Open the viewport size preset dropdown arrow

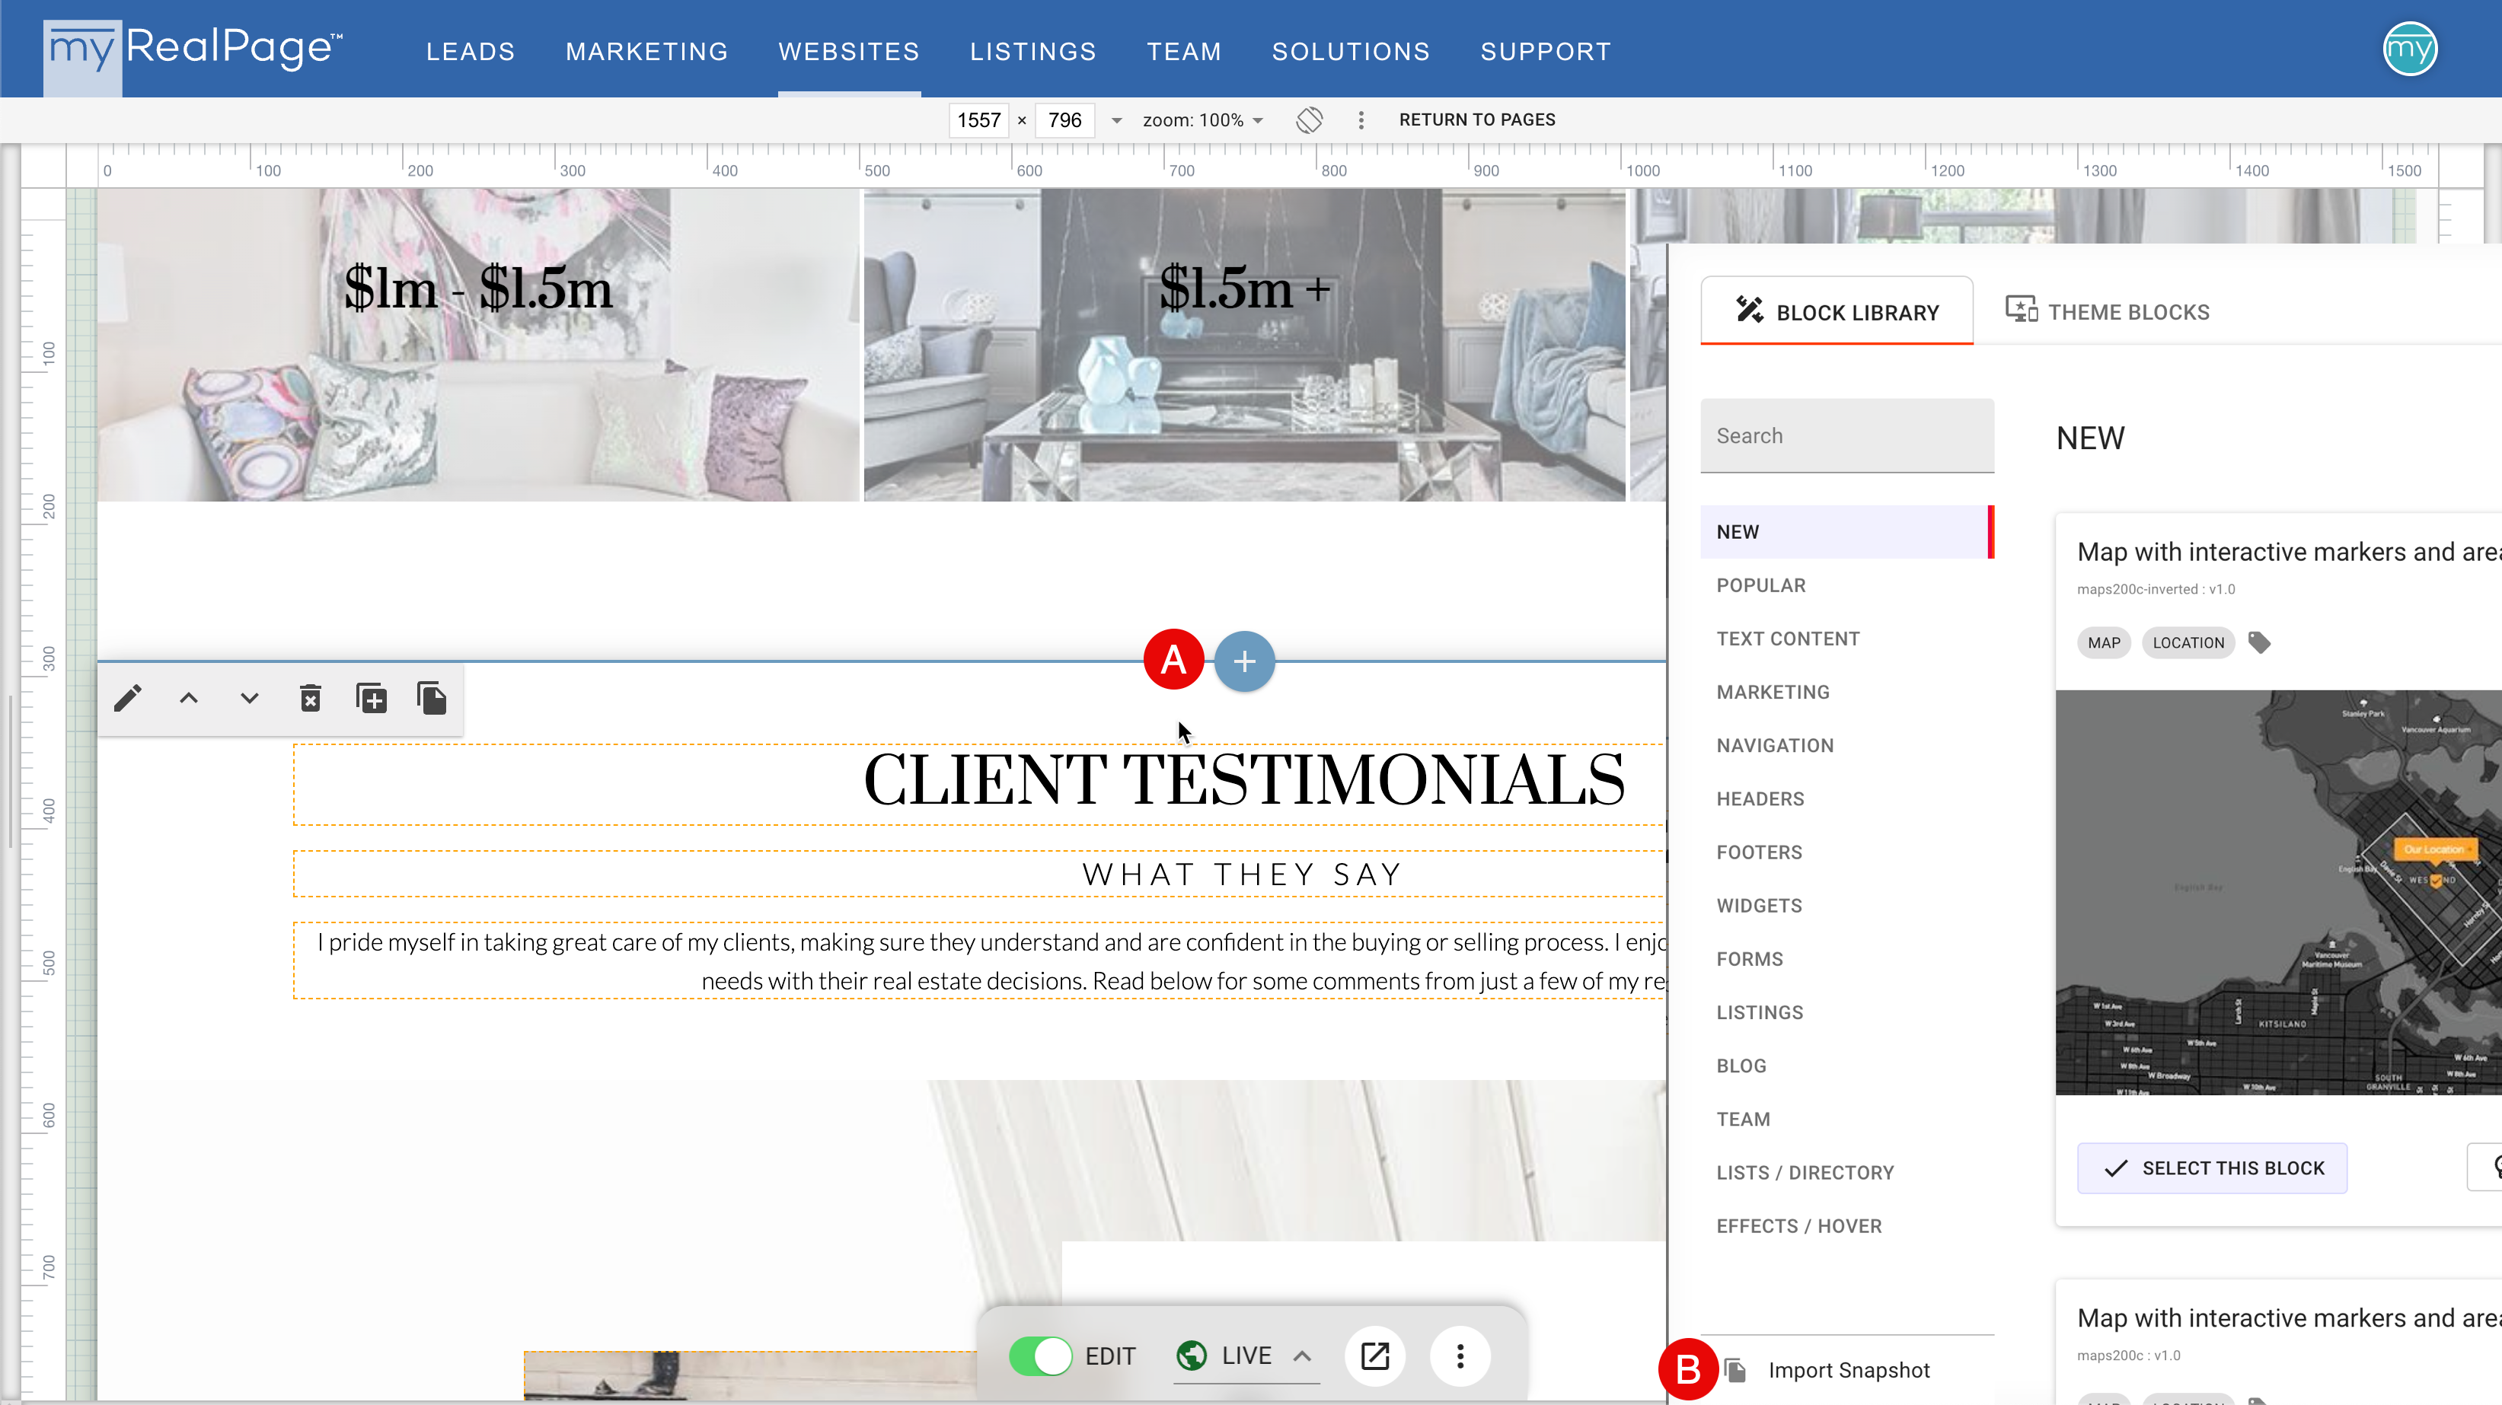1117,120
